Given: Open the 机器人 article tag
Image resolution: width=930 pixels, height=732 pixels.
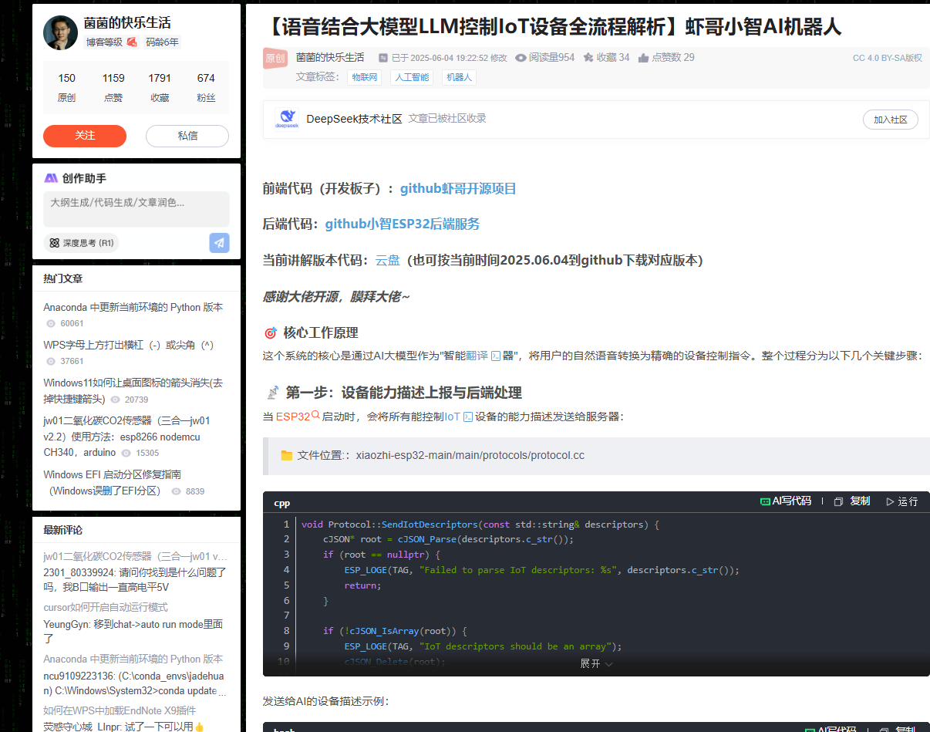Looking at the screenshot, I should click(460, 77).
